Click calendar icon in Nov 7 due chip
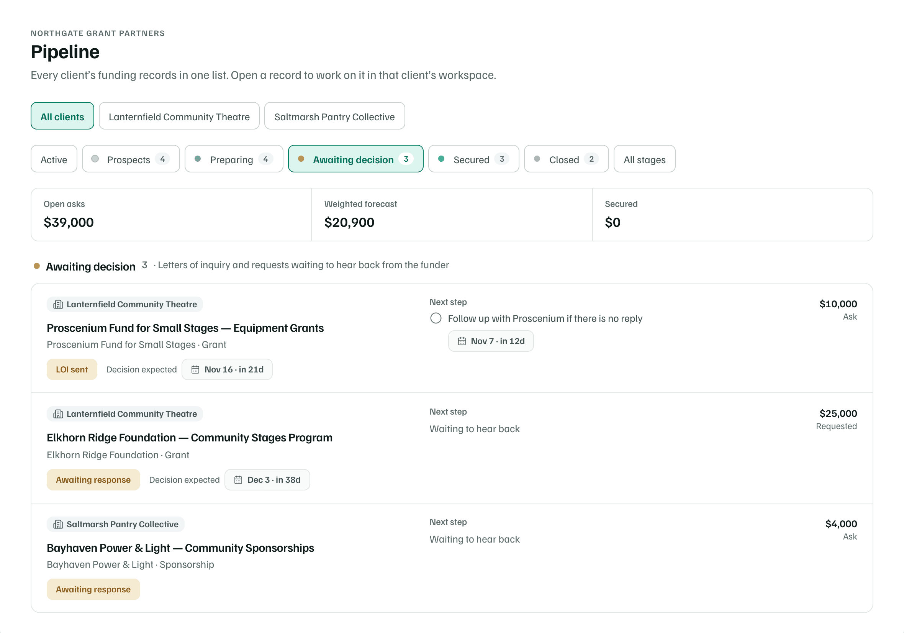The width and height of the screenshot is (904, 633). (462, 341)
